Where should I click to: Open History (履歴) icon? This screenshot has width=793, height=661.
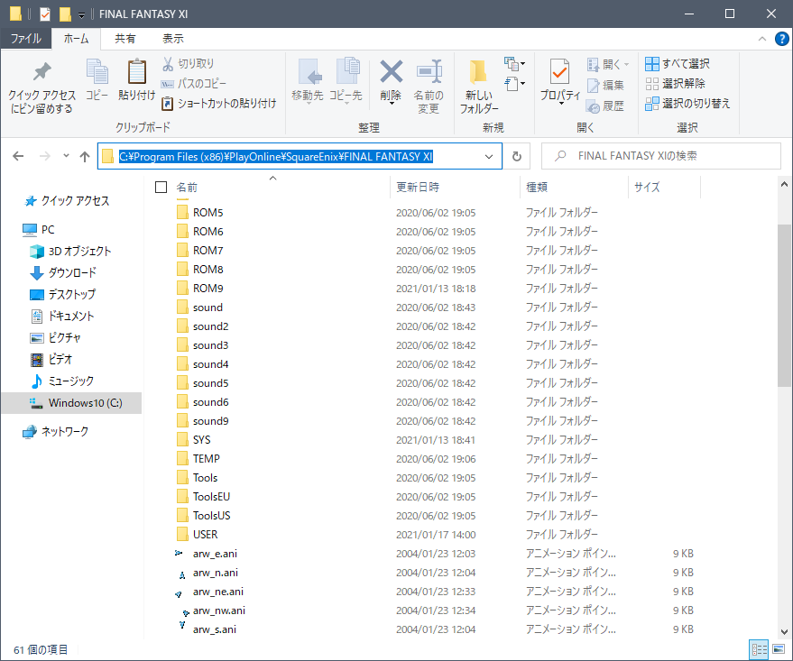pos(605,106)
